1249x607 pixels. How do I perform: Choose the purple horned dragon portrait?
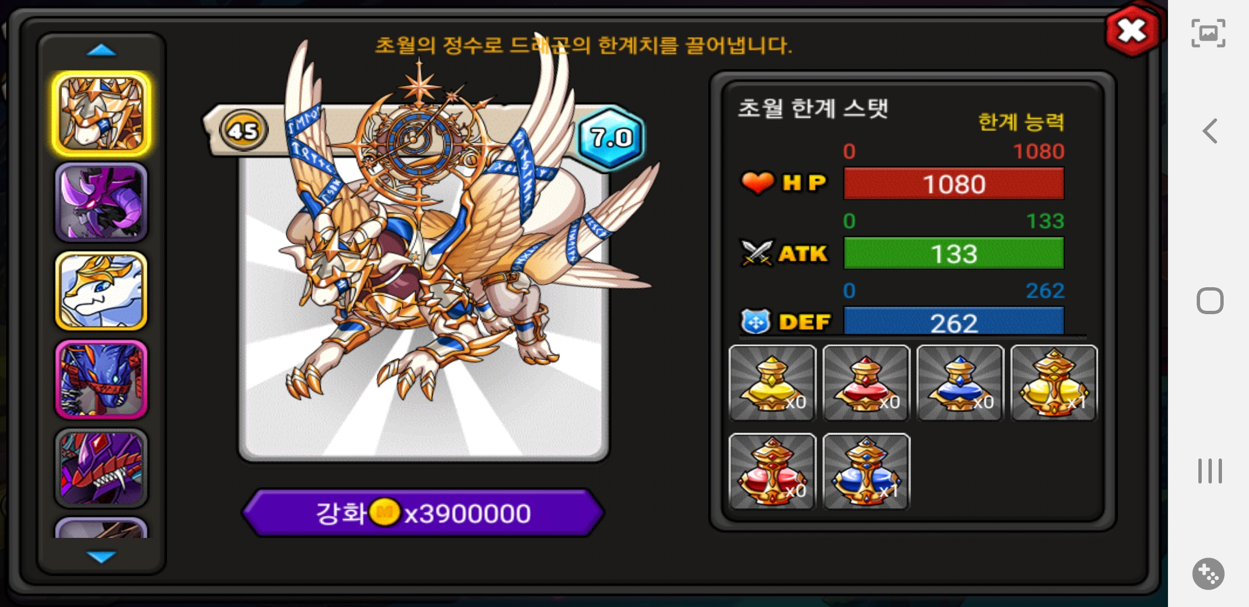click(101, 202)
